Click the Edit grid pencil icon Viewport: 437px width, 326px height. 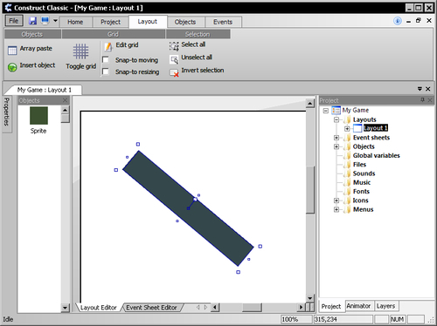(108, 46)
